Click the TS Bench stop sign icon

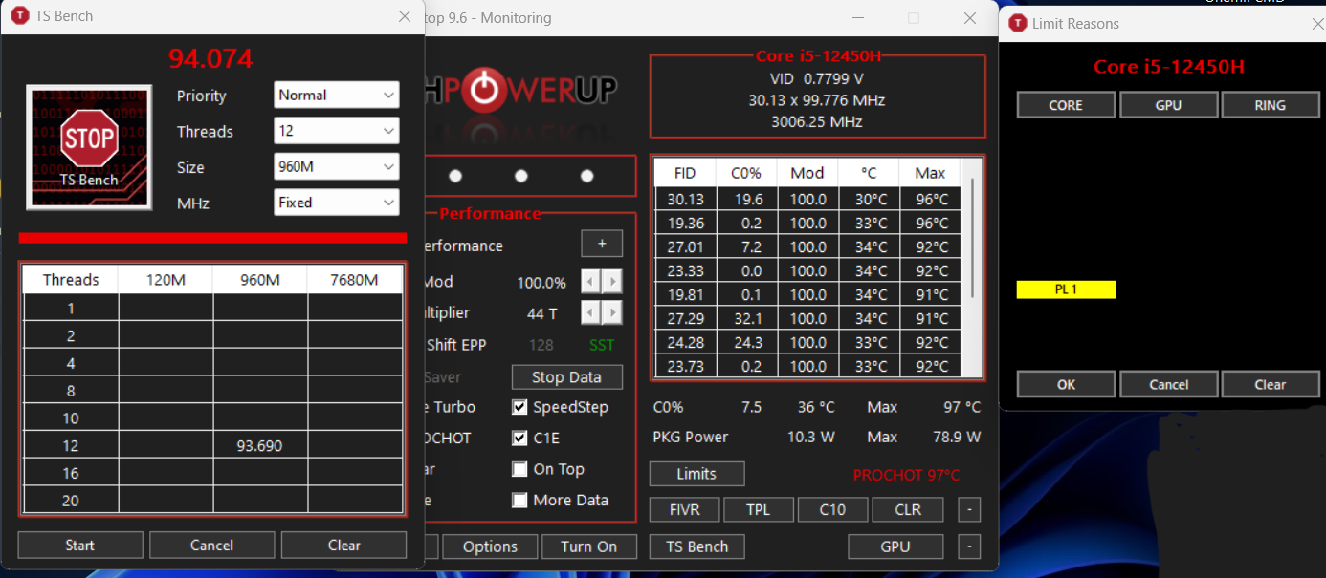(88, 147)
